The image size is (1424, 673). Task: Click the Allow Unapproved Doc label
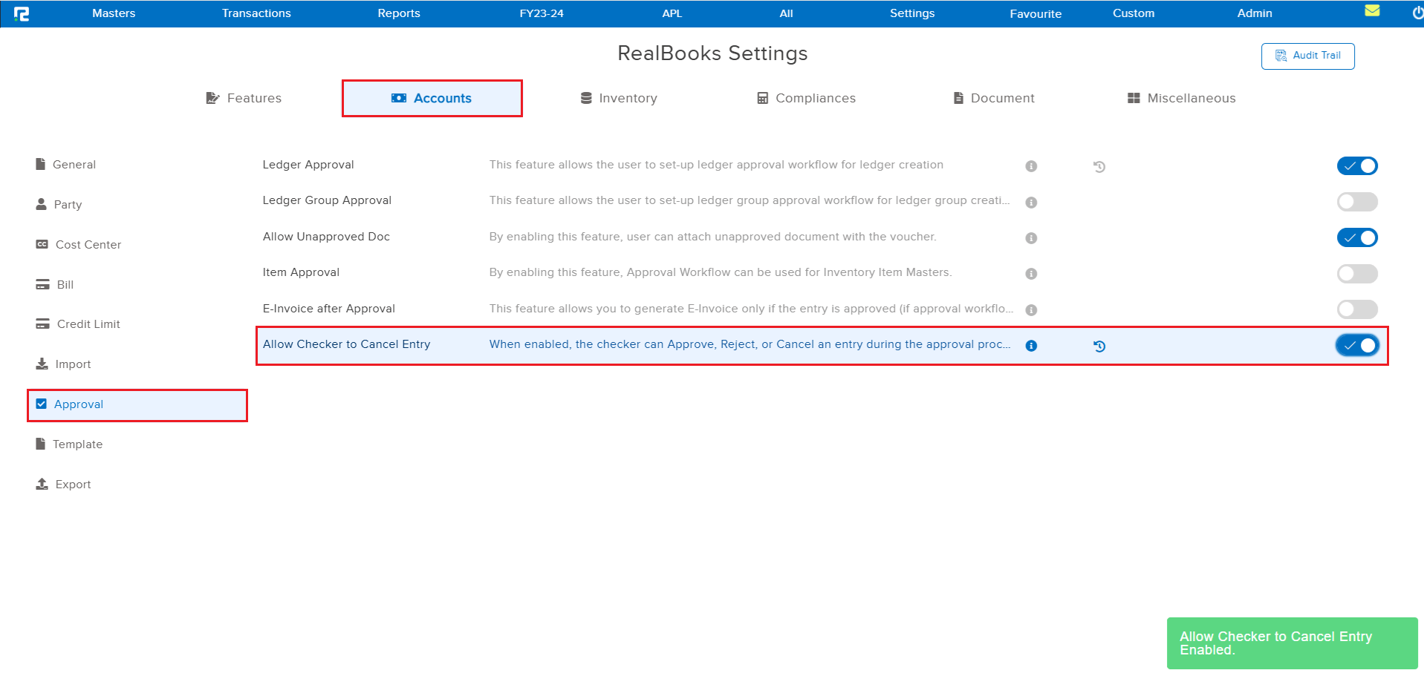pos(326,237)
